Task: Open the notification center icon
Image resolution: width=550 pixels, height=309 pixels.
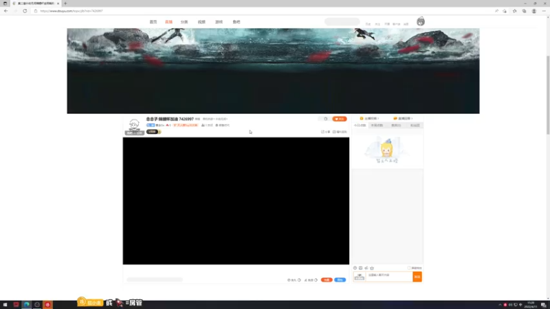Action: (543, 305)
